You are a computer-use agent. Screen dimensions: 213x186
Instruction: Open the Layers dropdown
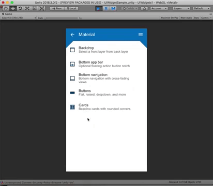[181, 8]
